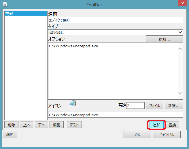
Task: Click the options scrollbar up arrow
Action: tap(180, 49)
